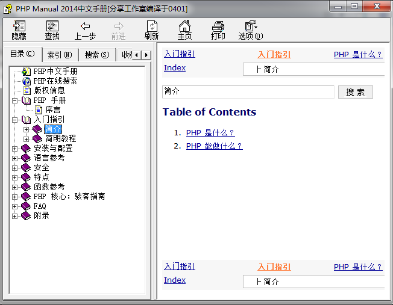Viewport: 393px width, 305px height.
Task: Open list item 1 PHP 是什么？
Action: click(x=210, y=132)
